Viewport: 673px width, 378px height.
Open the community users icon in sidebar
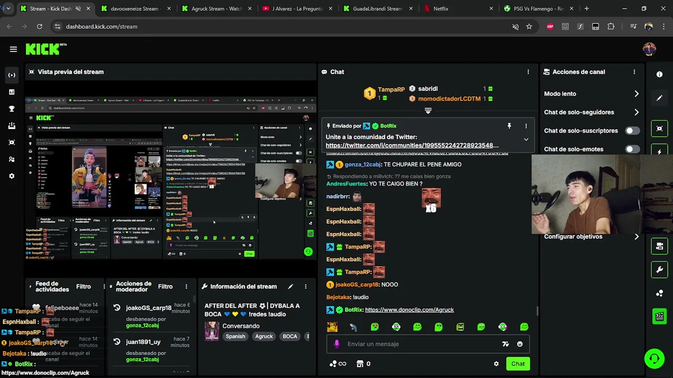12,159
